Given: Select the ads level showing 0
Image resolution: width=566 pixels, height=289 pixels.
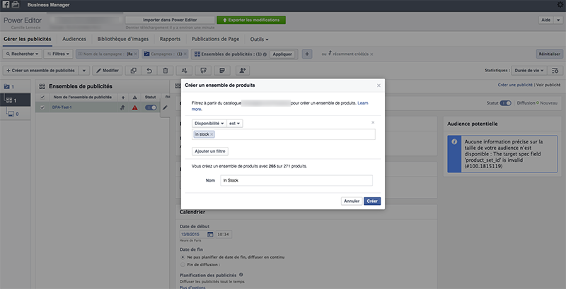Looking at the screenshot, I should pos(13,114).
